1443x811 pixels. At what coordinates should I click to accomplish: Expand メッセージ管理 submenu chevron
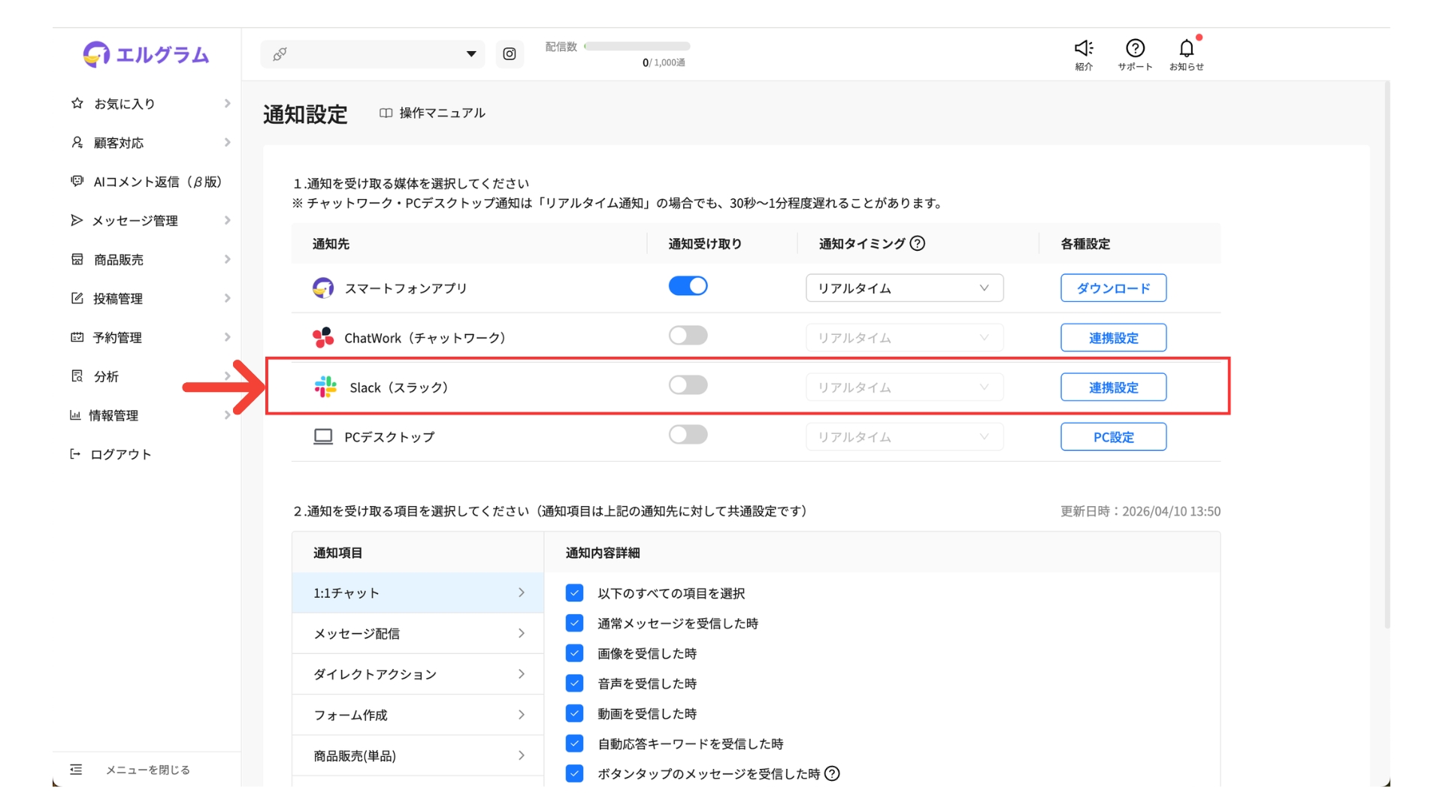click(227, 220)
